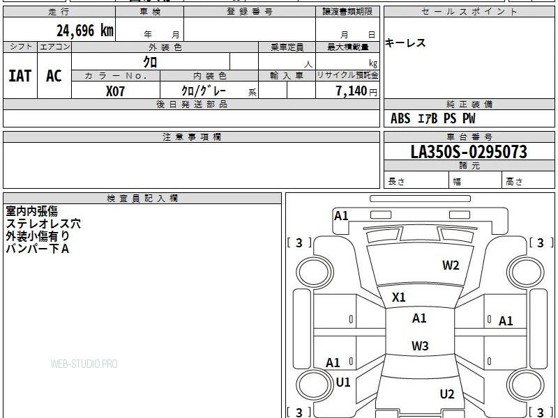This screenshot has height=418, width=558.
Task: Select the 高さ dimension cell
Action: (529, 180)
